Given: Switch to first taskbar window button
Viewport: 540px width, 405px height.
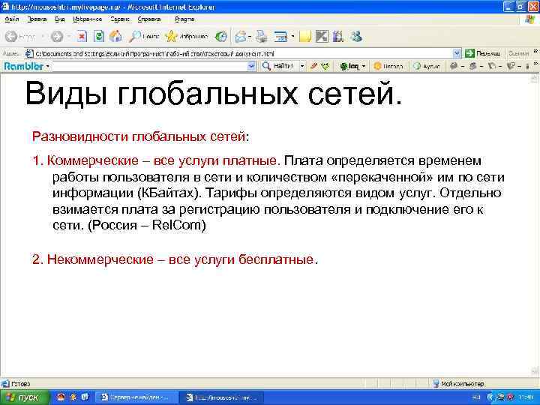Looking at the screenshot, I should pos(136,397).
